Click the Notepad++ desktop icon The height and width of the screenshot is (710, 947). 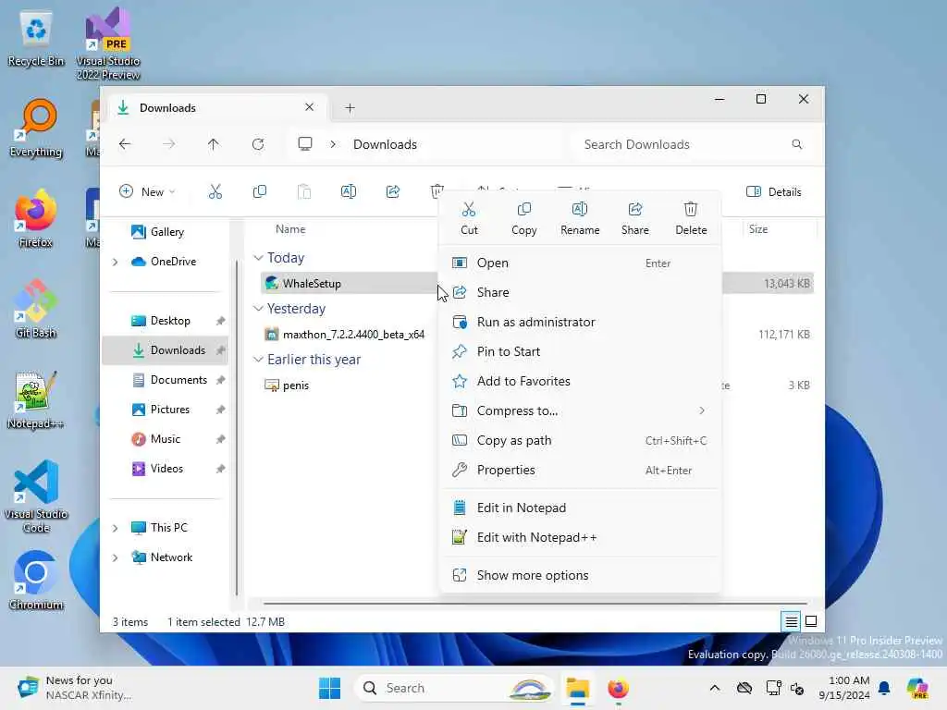[36, 399]
